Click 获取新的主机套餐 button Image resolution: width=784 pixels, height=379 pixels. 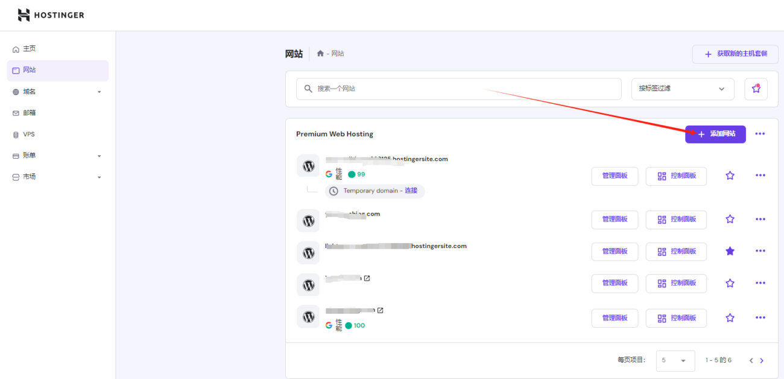tap(735, 54)
